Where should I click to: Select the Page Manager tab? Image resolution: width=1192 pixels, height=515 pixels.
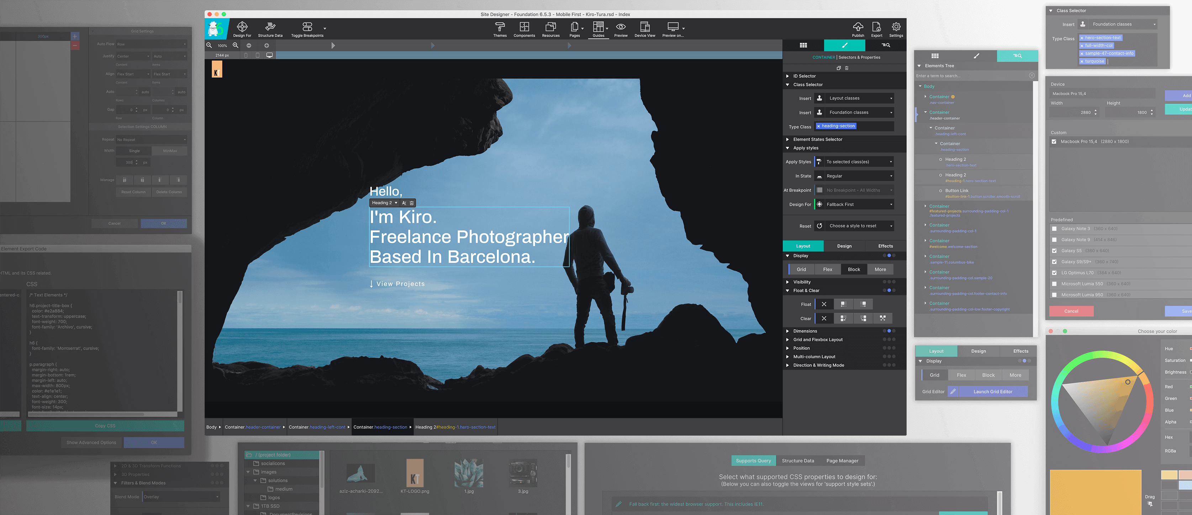point(842,461)
